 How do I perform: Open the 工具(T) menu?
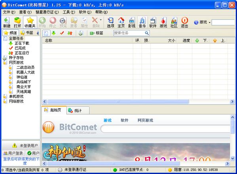(x=68, y=12)
